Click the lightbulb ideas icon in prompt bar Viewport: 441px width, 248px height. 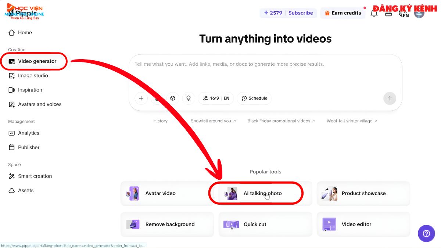[x=189, y=98]
